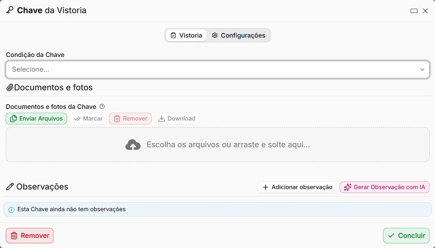Click Adicionar observação button
The image size is (435, 248).
297,187
